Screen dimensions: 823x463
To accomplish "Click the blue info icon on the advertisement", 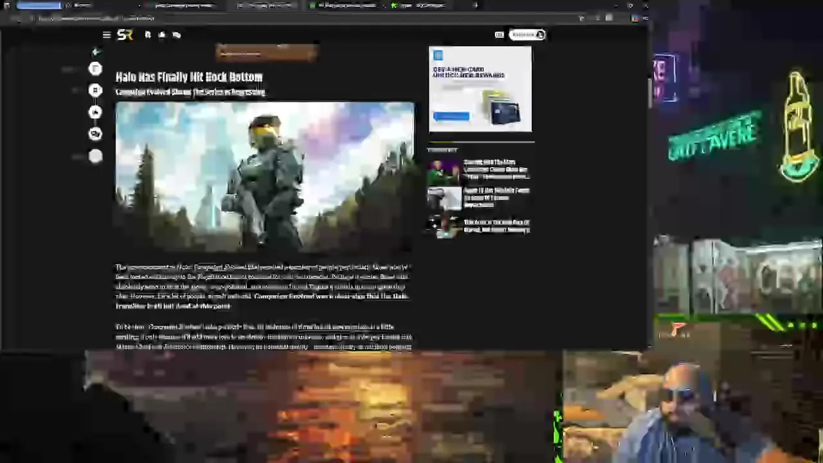I will click(438, 55).
